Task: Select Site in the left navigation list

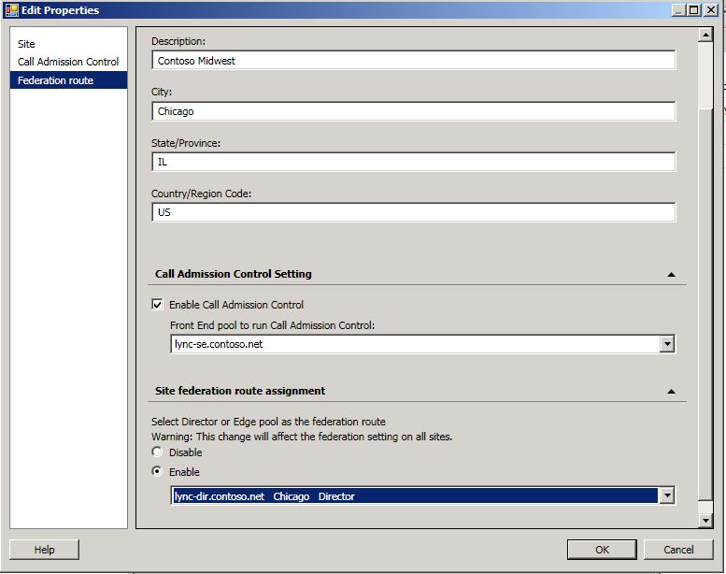Action: [x=26, y=44]
